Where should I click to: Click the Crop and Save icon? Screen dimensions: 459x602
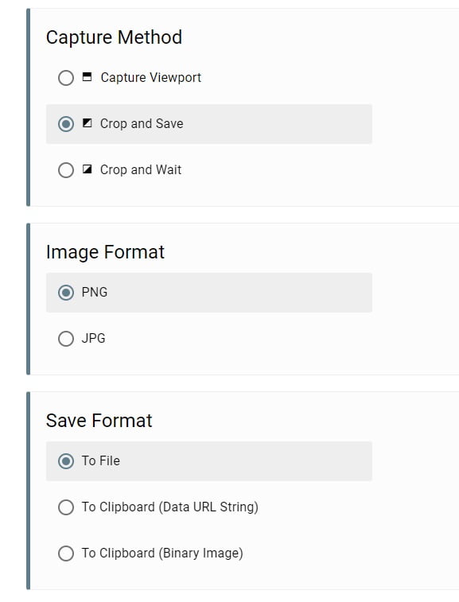tap(88, 123)
